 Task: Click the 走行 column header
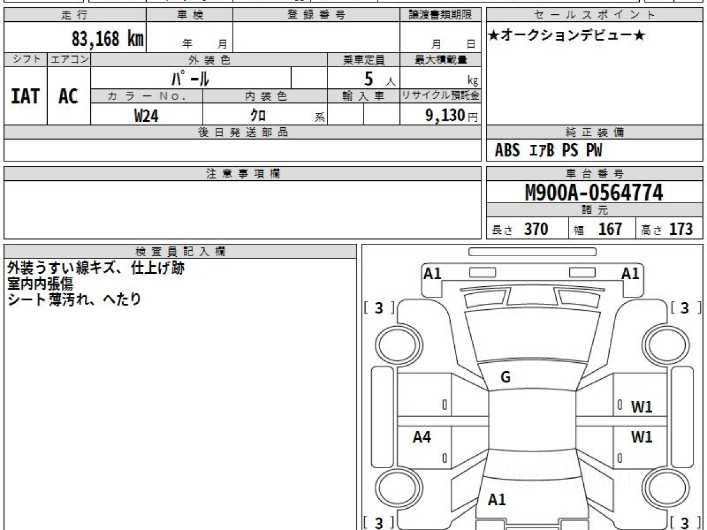75,15
